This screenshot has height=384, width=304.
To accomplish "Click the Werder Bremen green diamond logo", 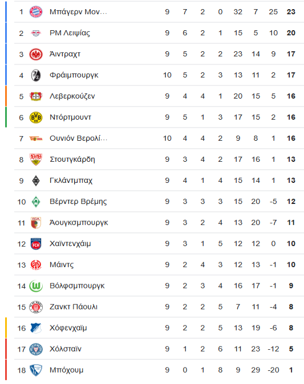I will pos(36,202).
